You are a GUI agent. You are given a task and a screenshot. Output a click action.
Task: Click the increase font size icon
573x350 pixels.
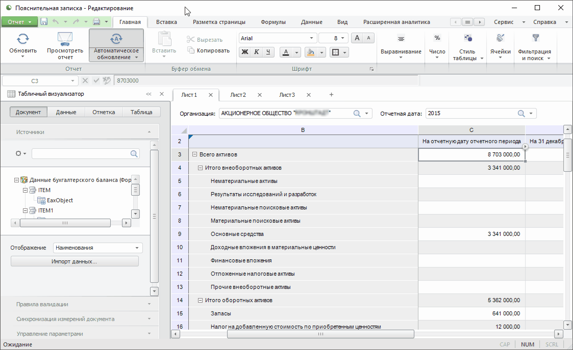click(x=357, y=38)
